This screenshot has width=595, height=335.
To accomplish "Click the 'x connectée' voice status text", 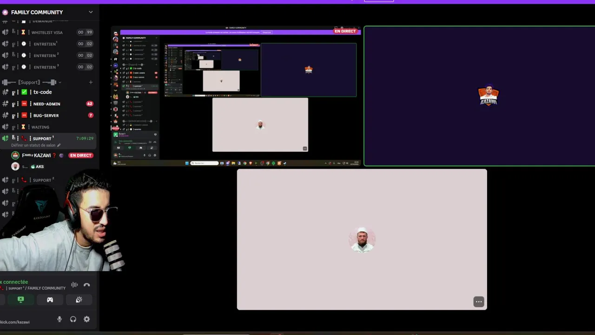I will pos(14,282).
